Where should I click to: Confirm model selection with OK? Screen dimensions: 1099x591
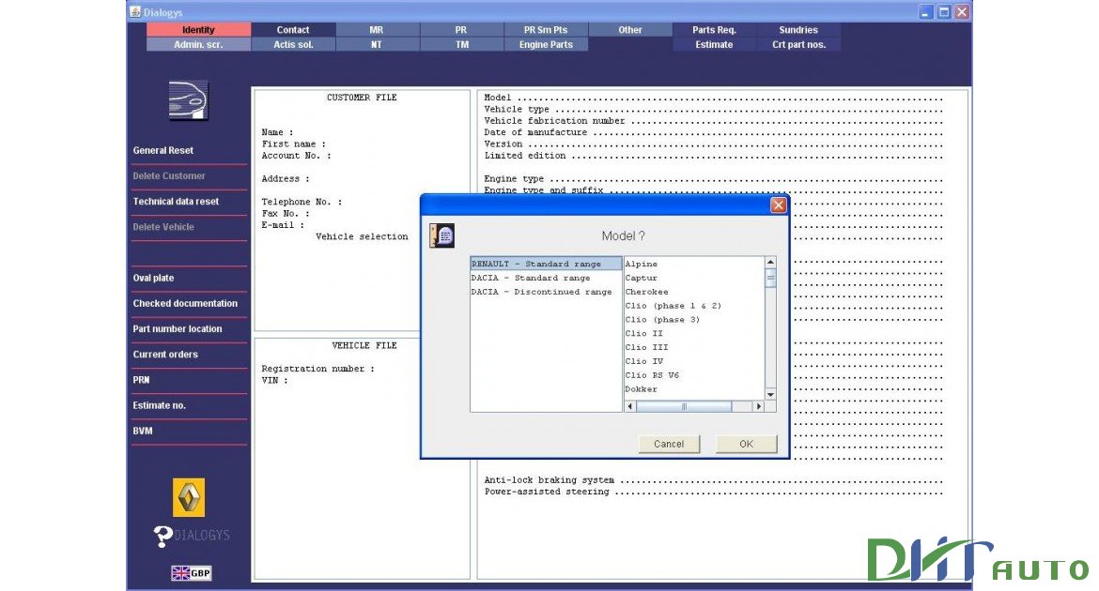pos(746,443)
